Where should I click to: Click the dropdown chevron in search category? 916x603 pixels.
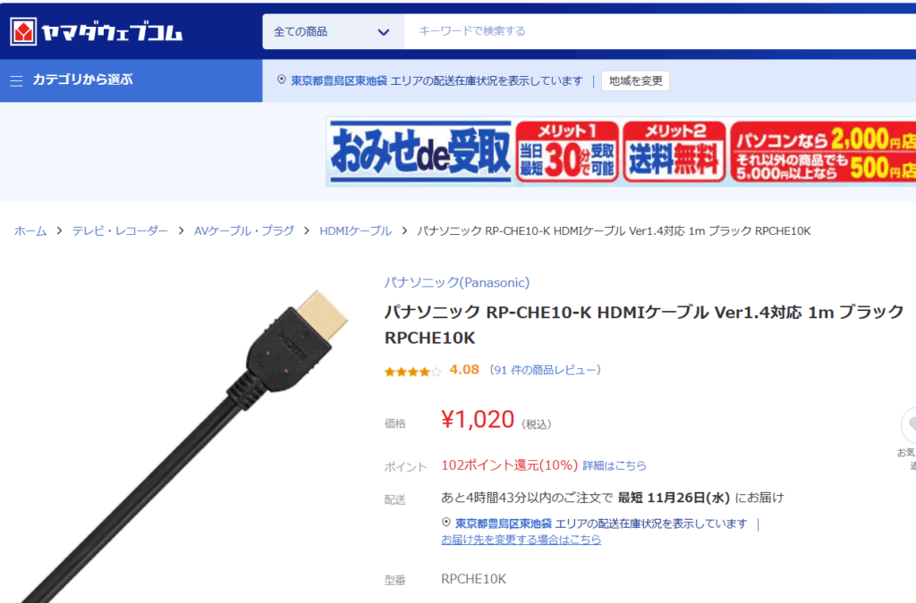click(383, 32)
